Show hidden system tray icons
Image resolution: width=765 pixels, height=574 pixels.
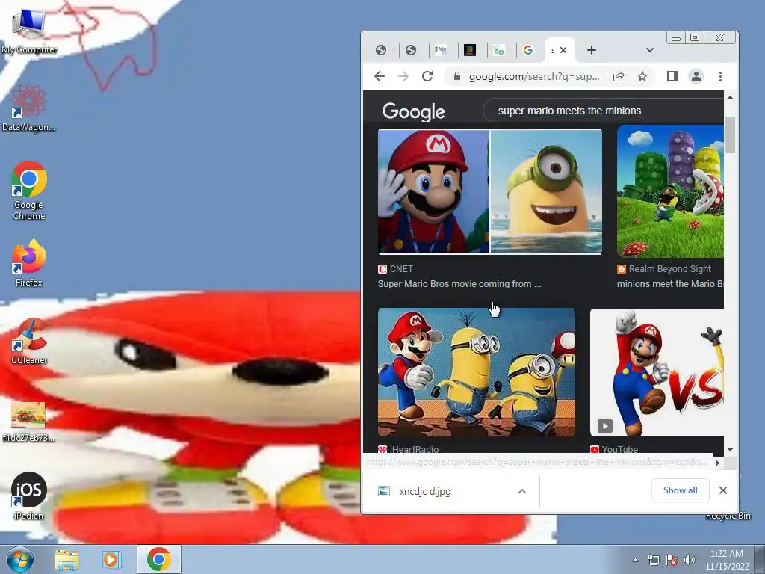click(635, 560)
